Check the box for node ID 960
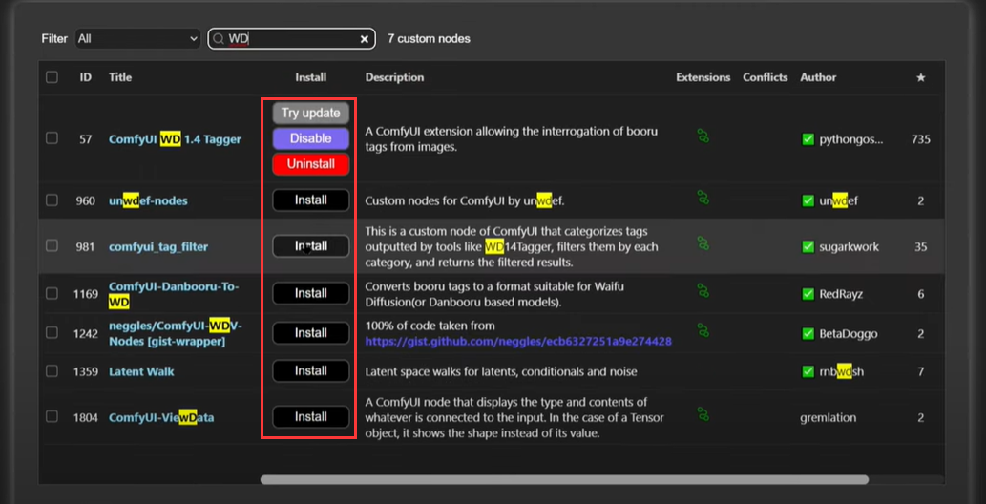The height and width of the screenshot is (504, 986). pos(52,200)
